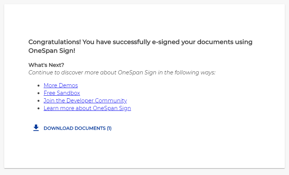The height and width of the screenshot is (175, 289).
Task: Select the Congratulations heading text
Action: click(140, 46)
